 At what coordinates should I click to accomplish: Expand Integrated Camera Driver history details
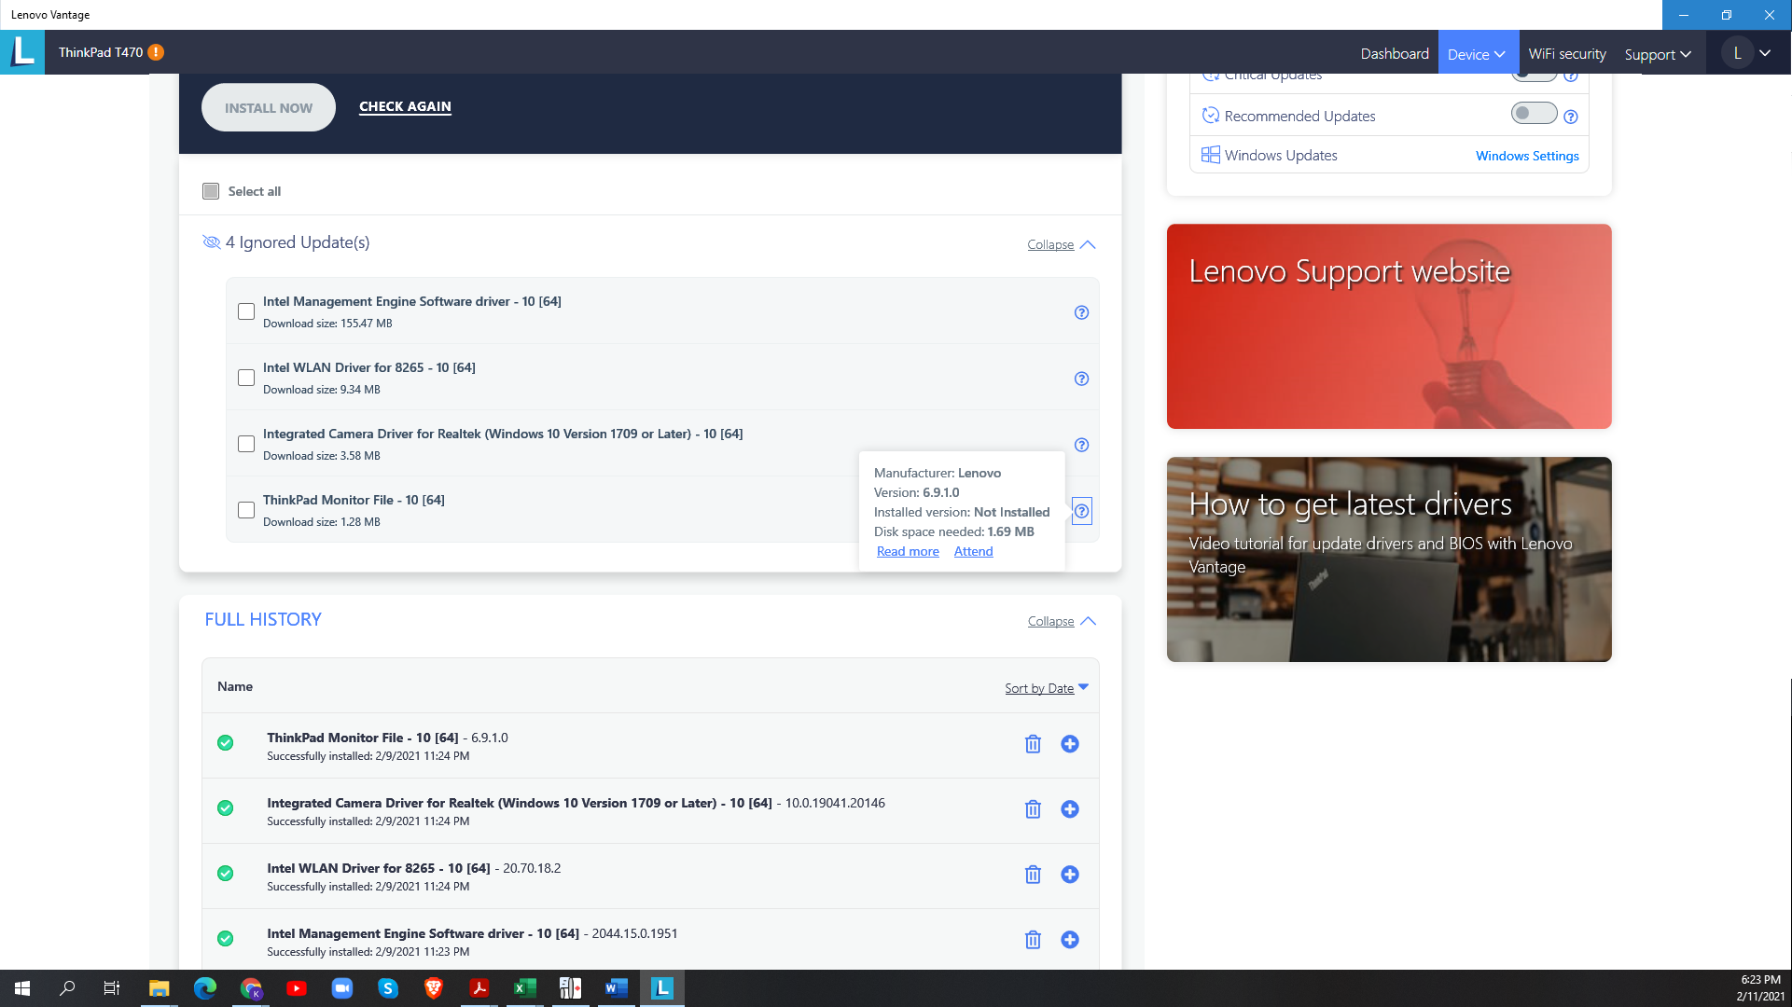click(1070, 809)
